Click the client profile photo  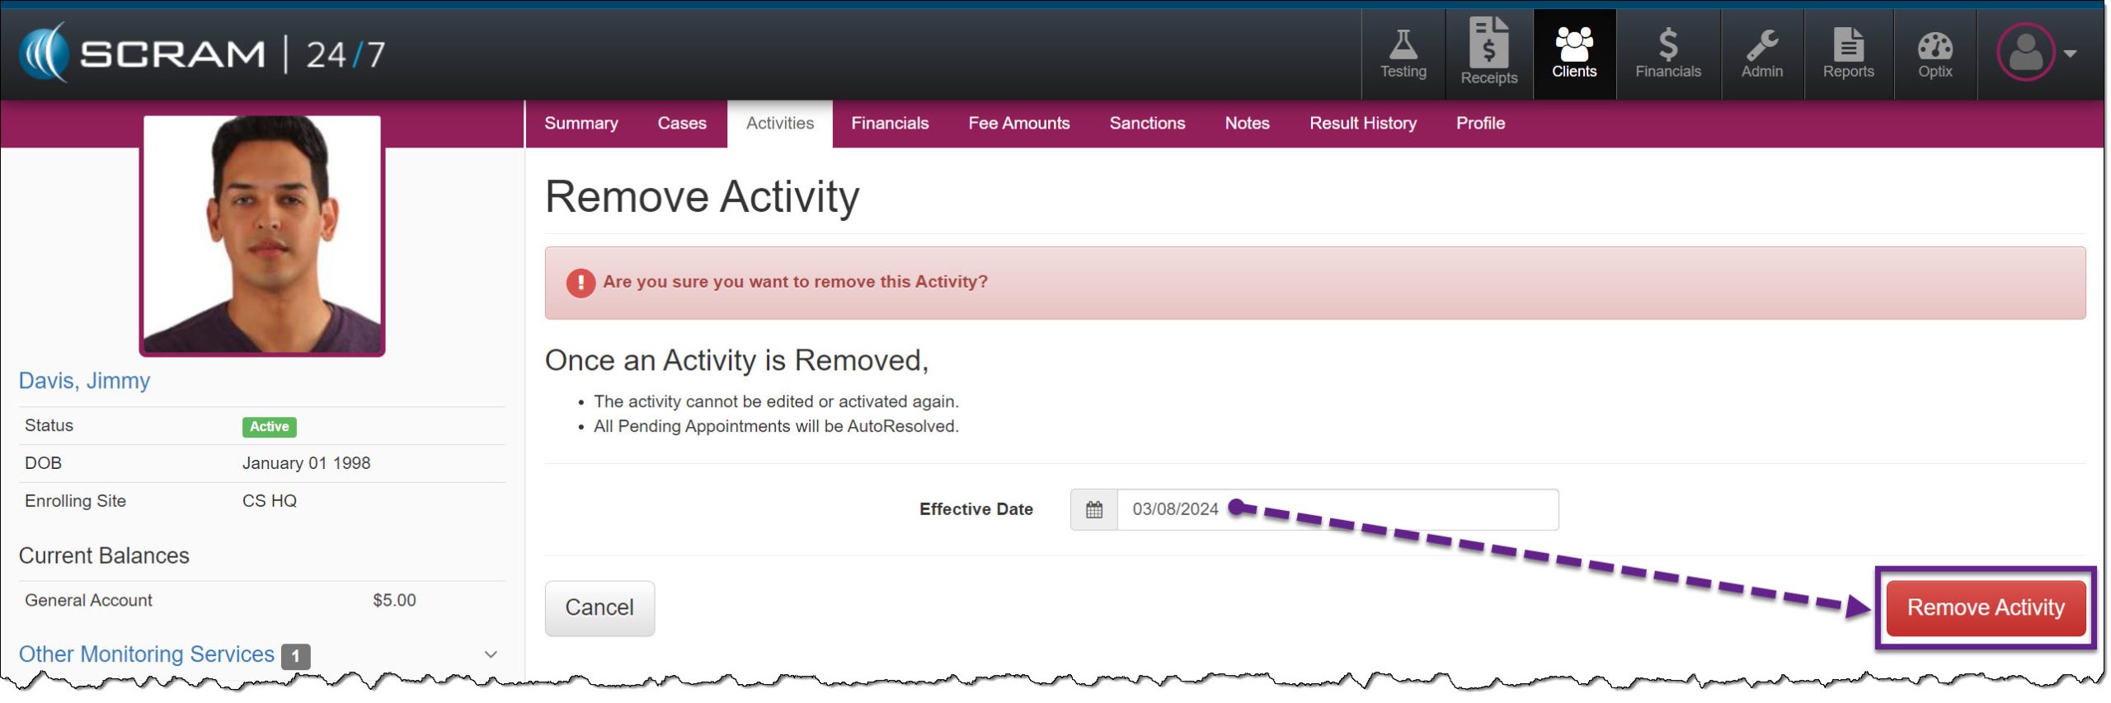[x=262, y=235]
